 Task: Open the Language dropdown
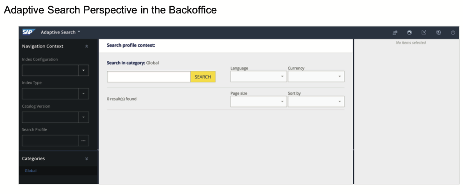coord(258,76)
